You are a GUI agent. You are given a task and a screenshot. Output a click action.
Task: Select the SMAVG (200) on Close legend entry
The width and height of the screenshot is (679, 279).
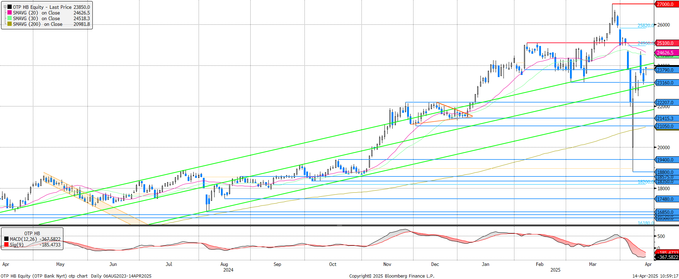(38, 24)
